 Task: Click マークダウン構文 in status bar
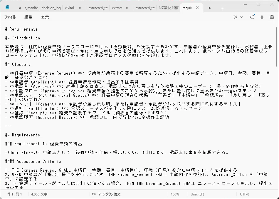tap(109, 194)
